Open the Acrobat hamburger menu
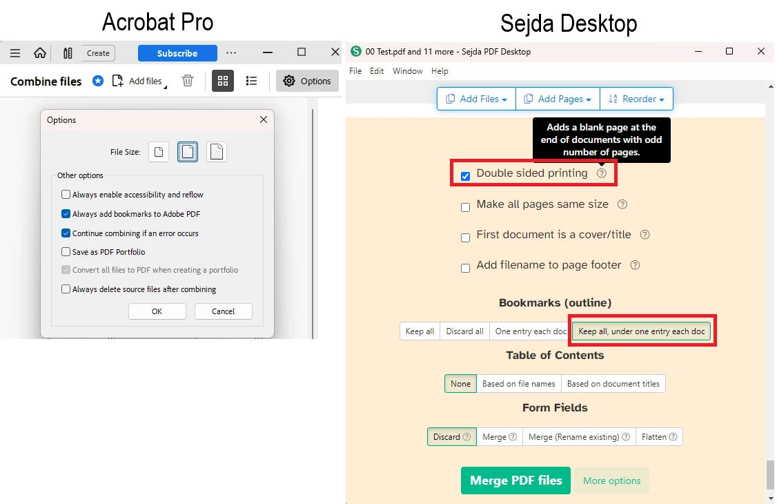 click(x=15, y=53)
